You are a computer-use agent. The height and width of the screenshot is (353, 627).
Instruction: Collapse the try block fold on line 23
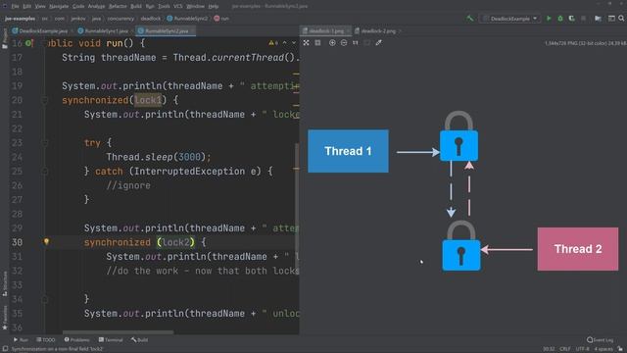45,143
